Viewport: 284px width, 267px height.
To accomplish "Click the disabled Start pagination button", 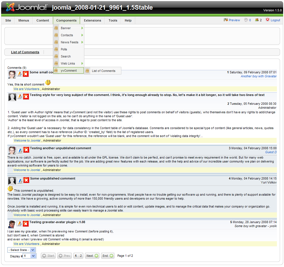I will click(48, 256).
